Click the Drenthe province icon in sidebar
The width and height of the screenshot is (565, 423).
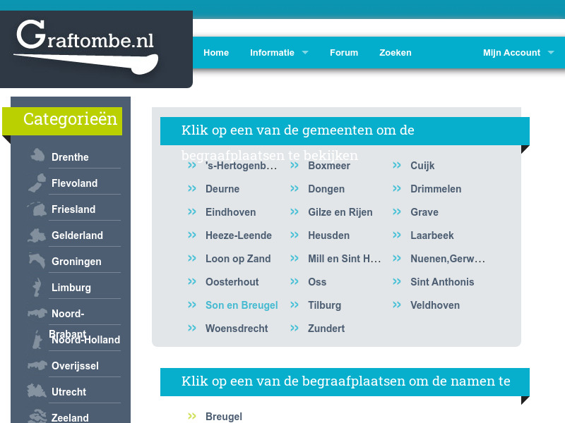tap(36, 154)
